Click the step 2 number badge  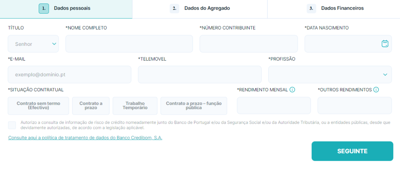click(174, 9)
